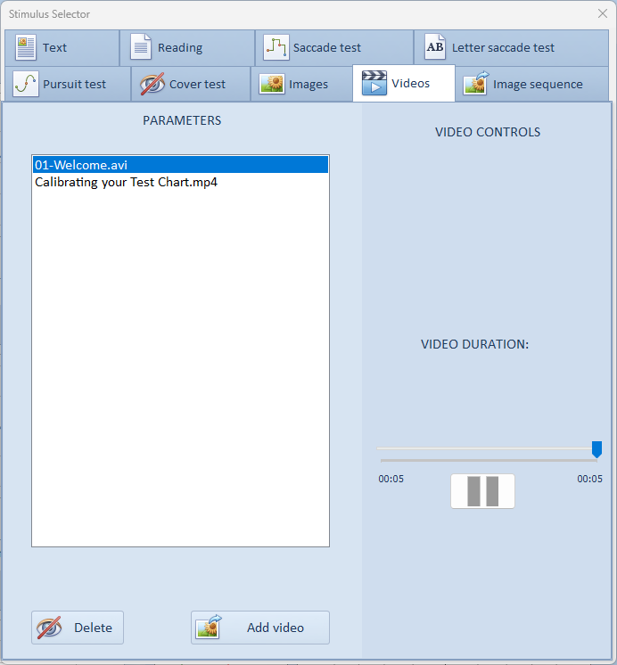Click the Cover test eye icon
Screen dimensions: 617x665
[152, 84]
